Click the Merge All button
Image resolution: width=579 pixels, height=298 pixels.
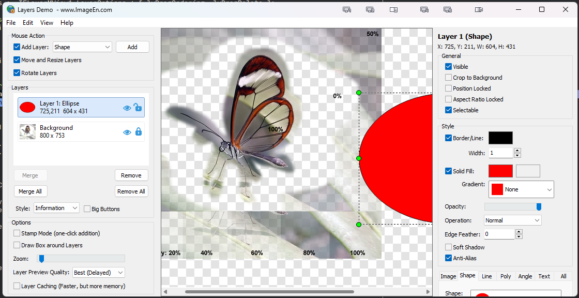tap(31, 191)
